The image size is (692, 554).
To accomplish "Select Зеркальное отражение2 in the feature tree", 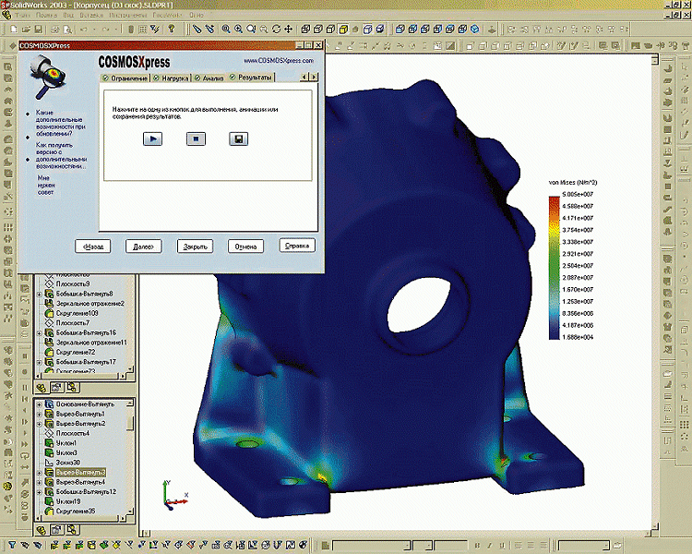I will [90, 304].
